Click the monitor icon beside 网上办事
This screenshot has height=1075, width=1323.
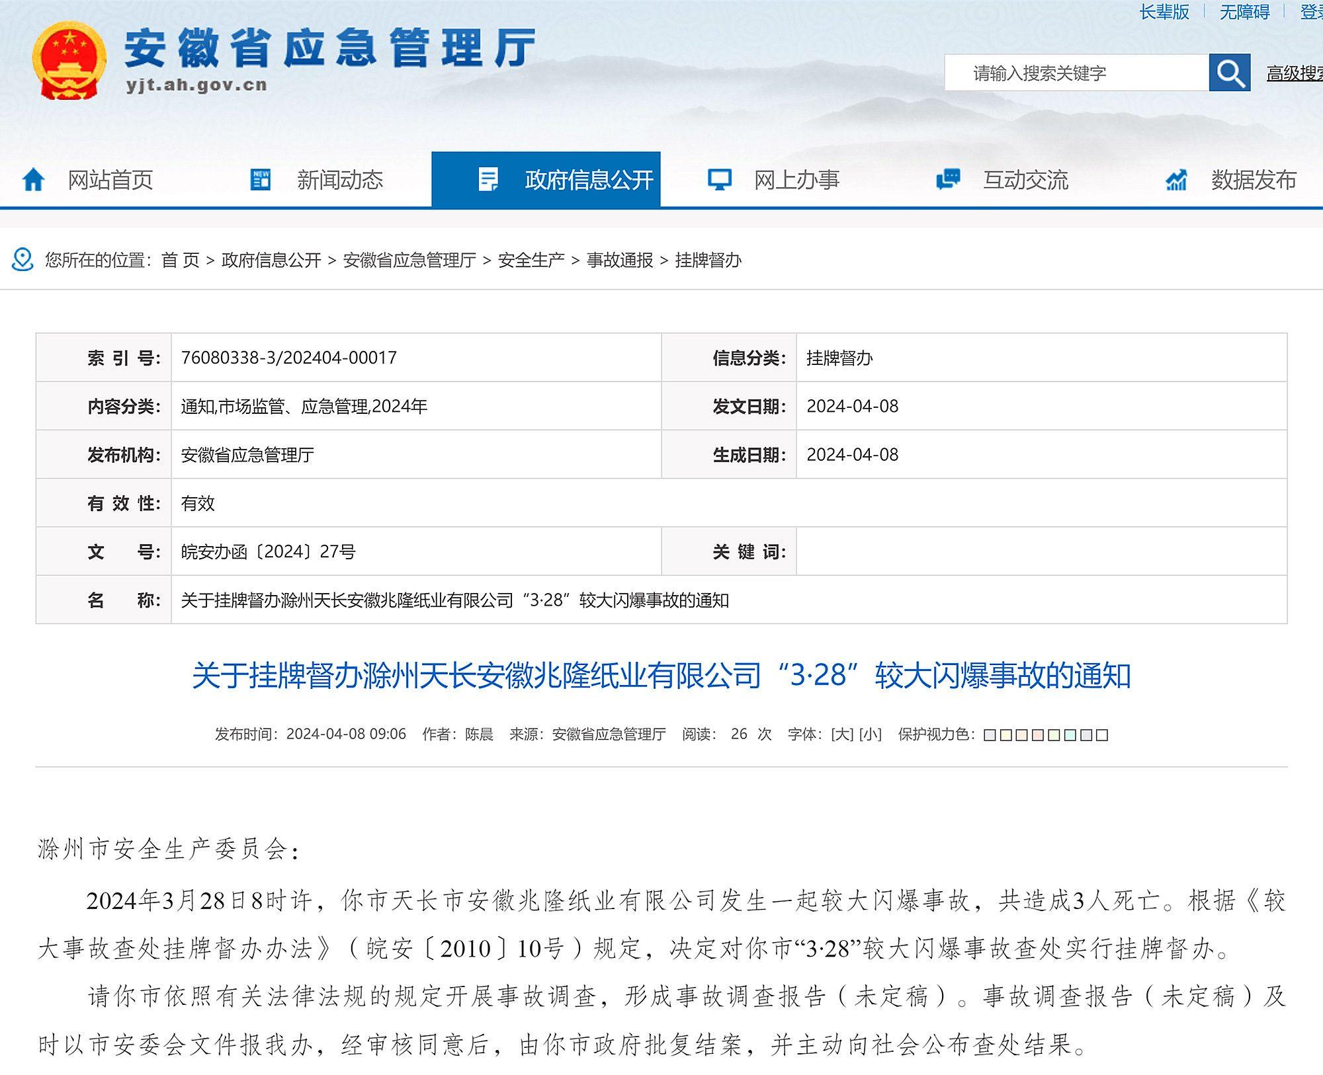tap(719, 180)
